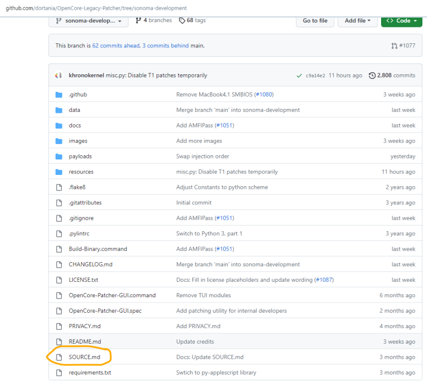Open pull request #1077
Image resolution: width=427 pixels, height=387 pixels.
[403, 45]
